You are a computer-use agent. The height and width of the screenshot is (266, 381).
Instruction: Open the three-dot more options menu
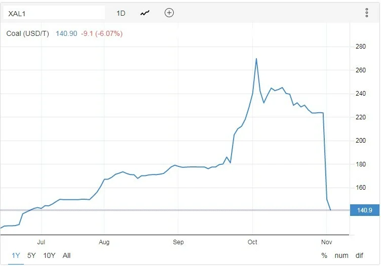tap(367, 13)
